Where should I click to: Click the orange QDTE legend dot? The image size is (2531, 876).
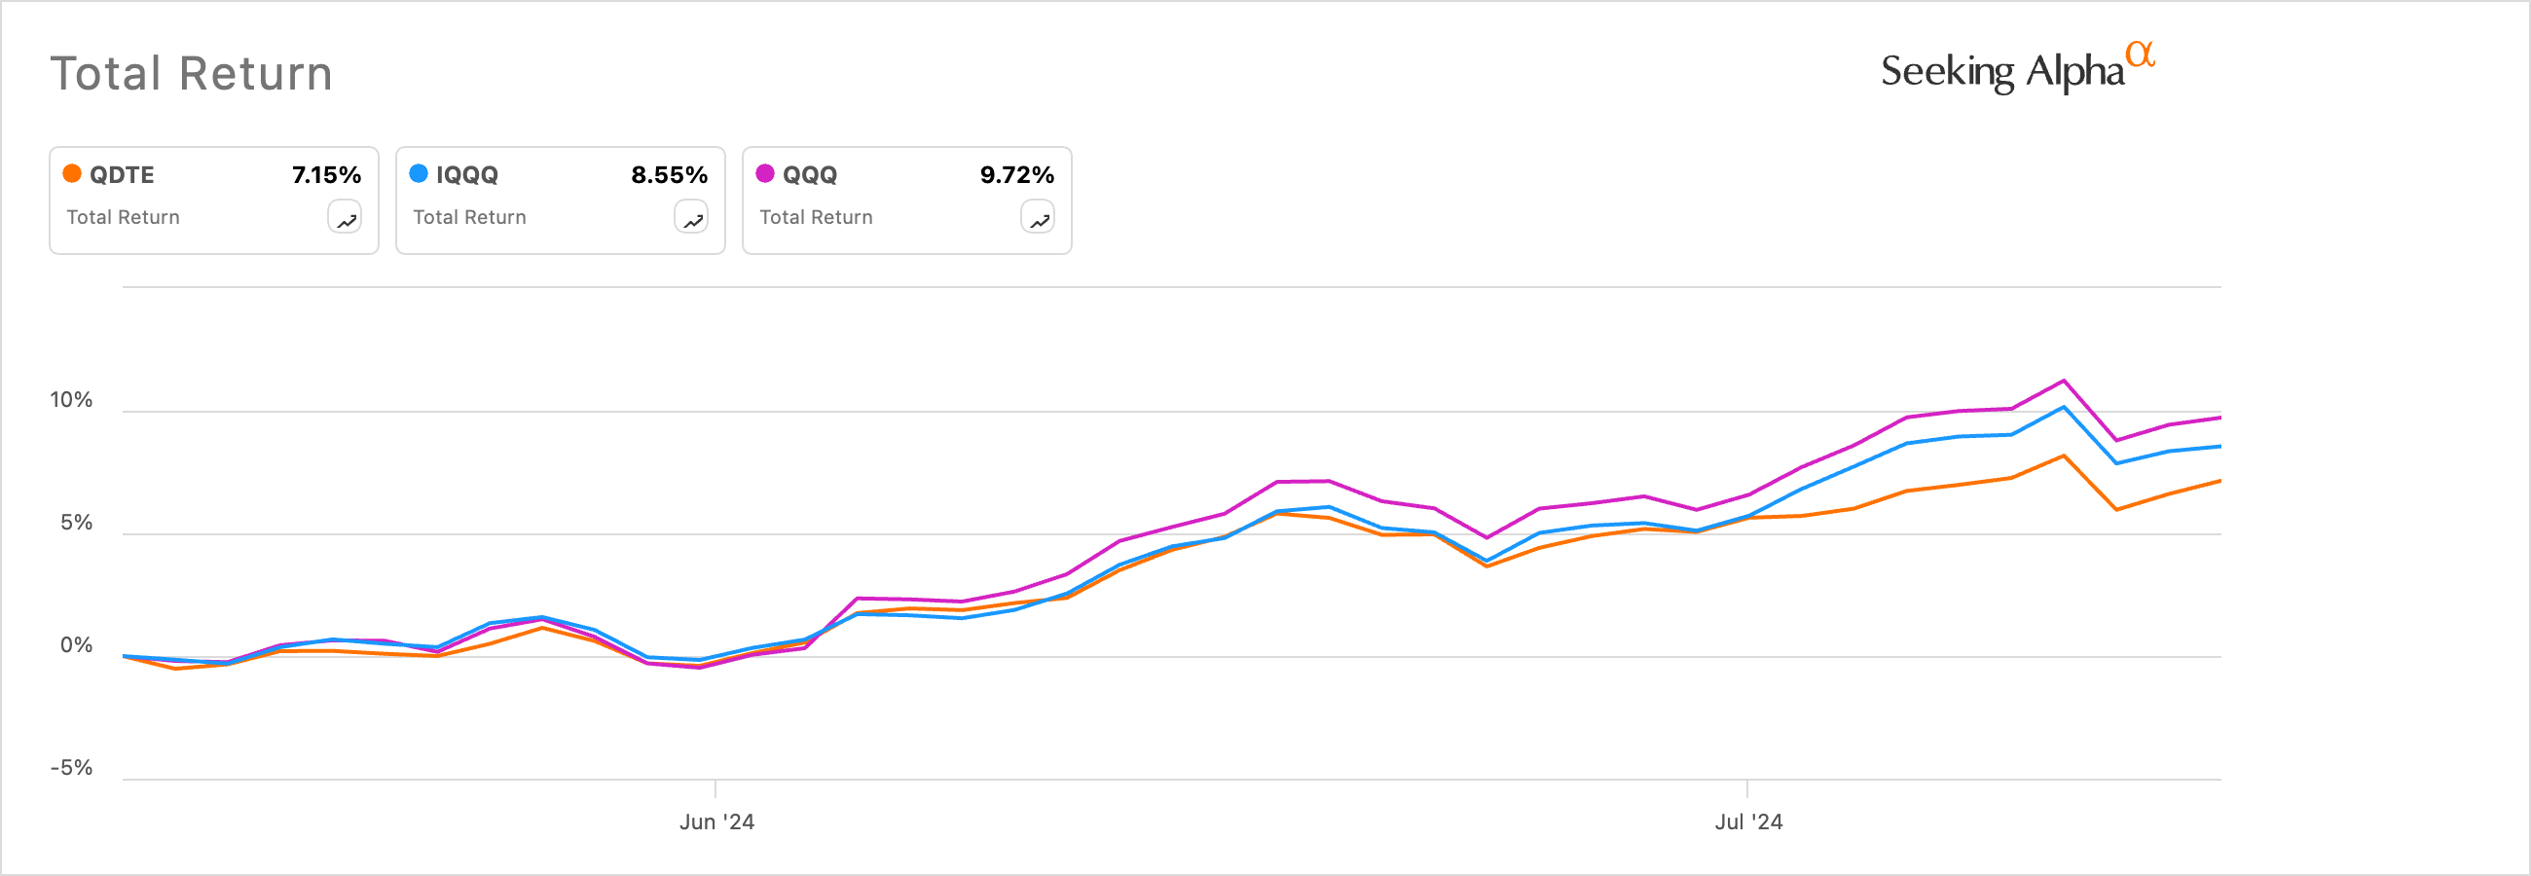click(x=72, y=174)
